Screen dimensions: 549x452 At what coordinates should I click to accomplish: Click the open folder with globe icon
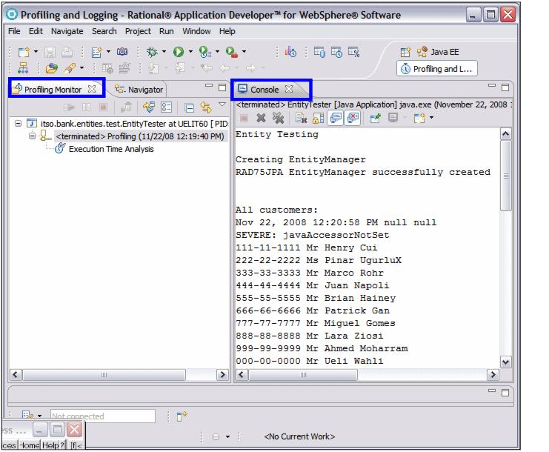click(51, 68)
